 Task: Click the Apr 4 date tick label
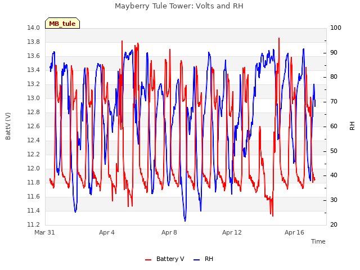(107, 232)
